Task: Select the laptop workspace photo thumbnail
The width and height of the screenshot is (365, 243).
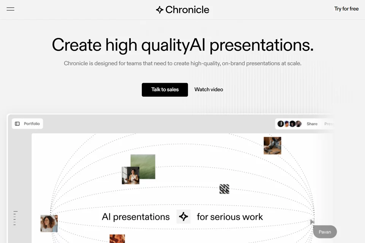Action: click(x=272, y=145)
